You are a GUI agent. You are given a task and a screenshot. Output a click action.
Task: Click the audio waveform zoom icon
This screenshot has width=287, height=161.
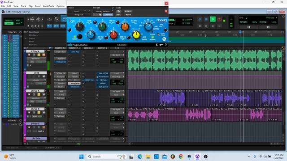[32, 19]
